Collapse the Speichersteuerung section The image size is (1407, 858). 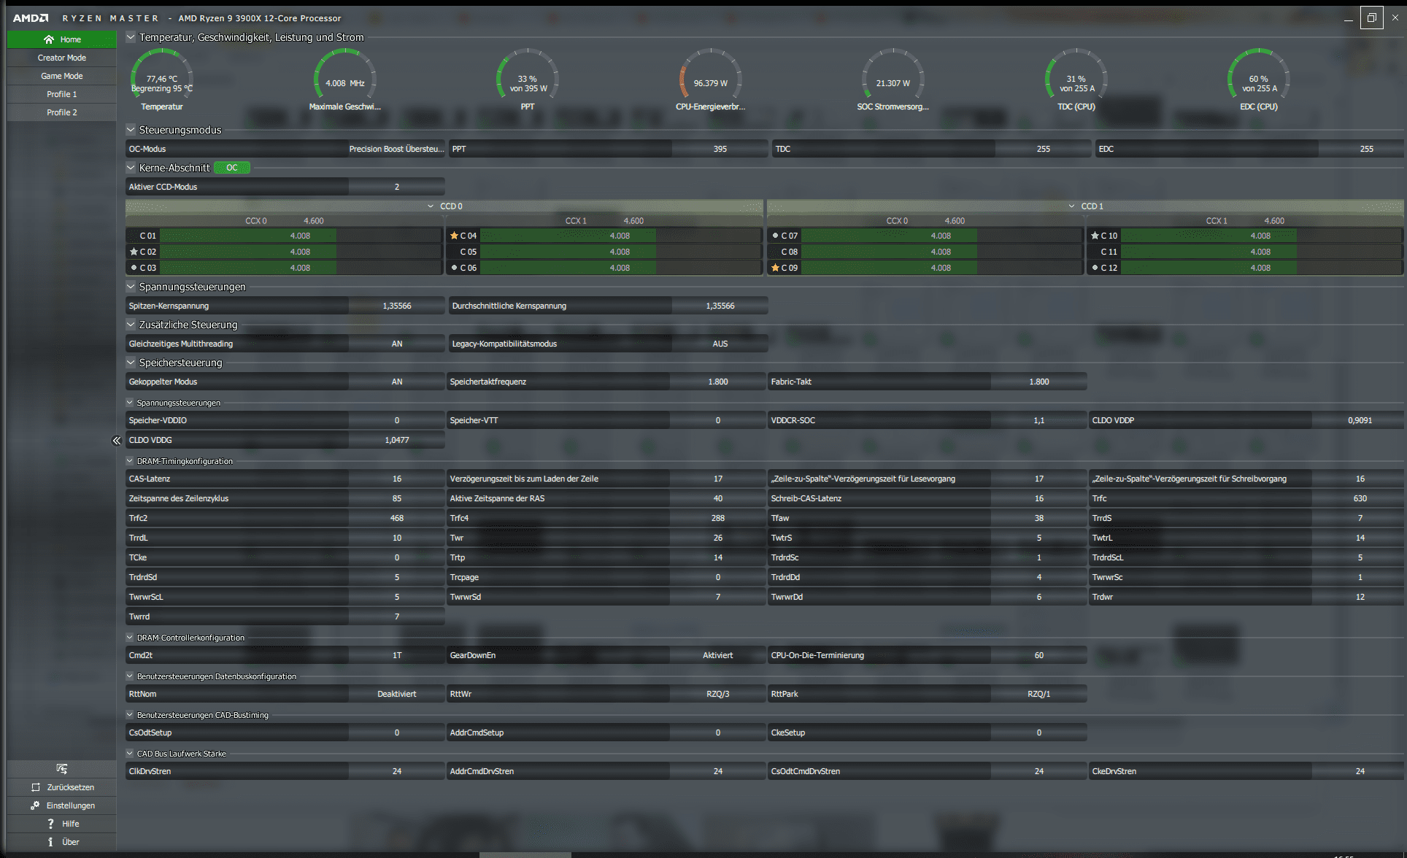(131, 363)
